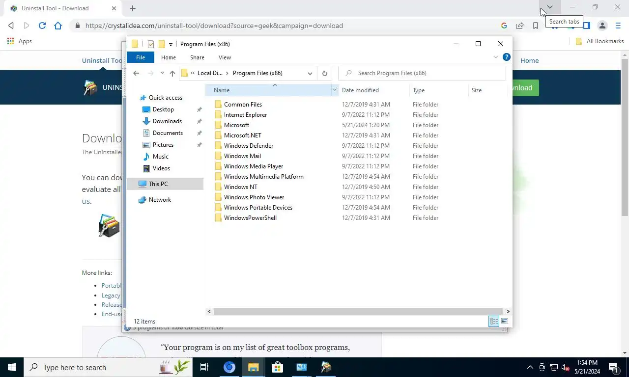Viewport: 629px width, 377px height.
Task: Click the muted speaker volume tray icon
Action: [x=565, y=367]
